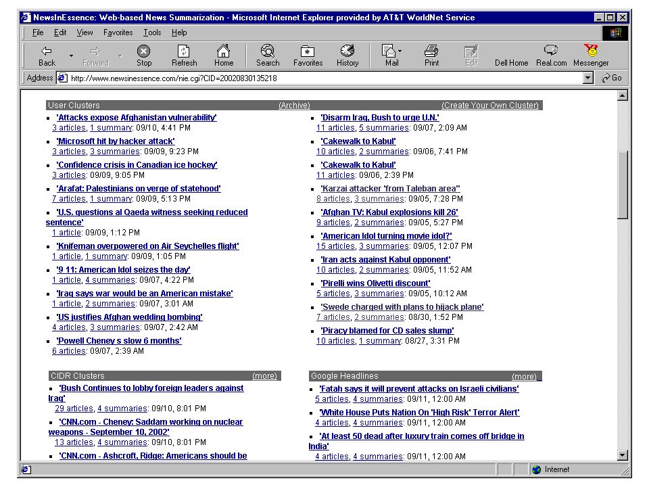This screenshot has width=649, height=487.
Task: Go to the Home page
Action: pos(224,55)
